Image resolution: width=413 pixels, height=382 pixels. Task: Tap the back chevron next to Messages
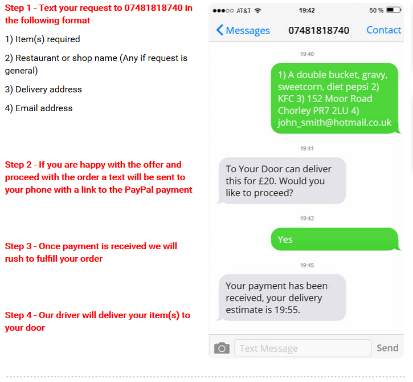click(220, 30)
